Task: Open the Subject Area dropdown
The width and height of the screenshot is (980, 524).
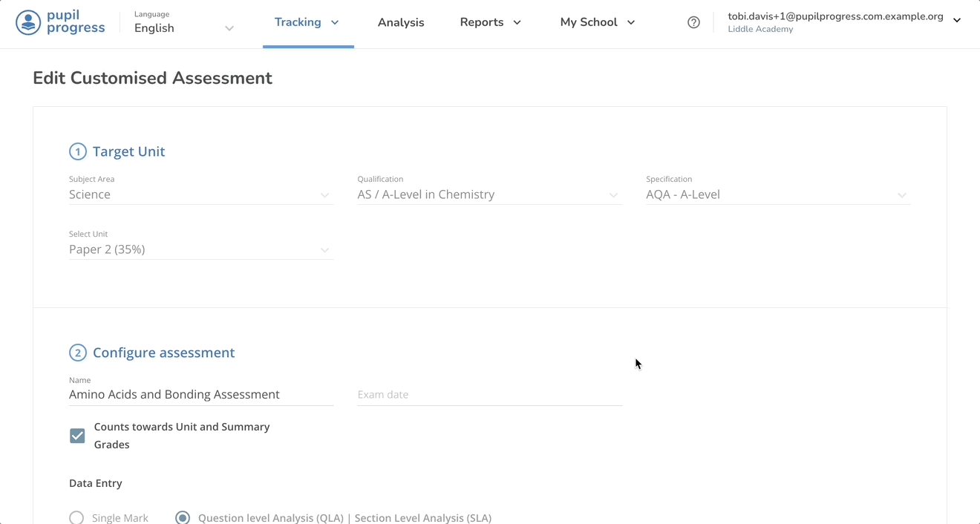Action: coord(200,194)
